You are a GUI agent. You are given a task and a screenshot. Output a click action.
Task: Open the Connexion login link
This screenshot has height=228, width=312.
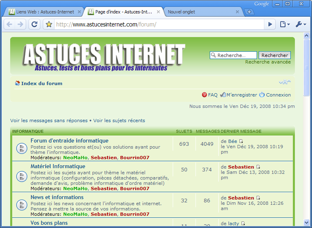pos(278,95)
